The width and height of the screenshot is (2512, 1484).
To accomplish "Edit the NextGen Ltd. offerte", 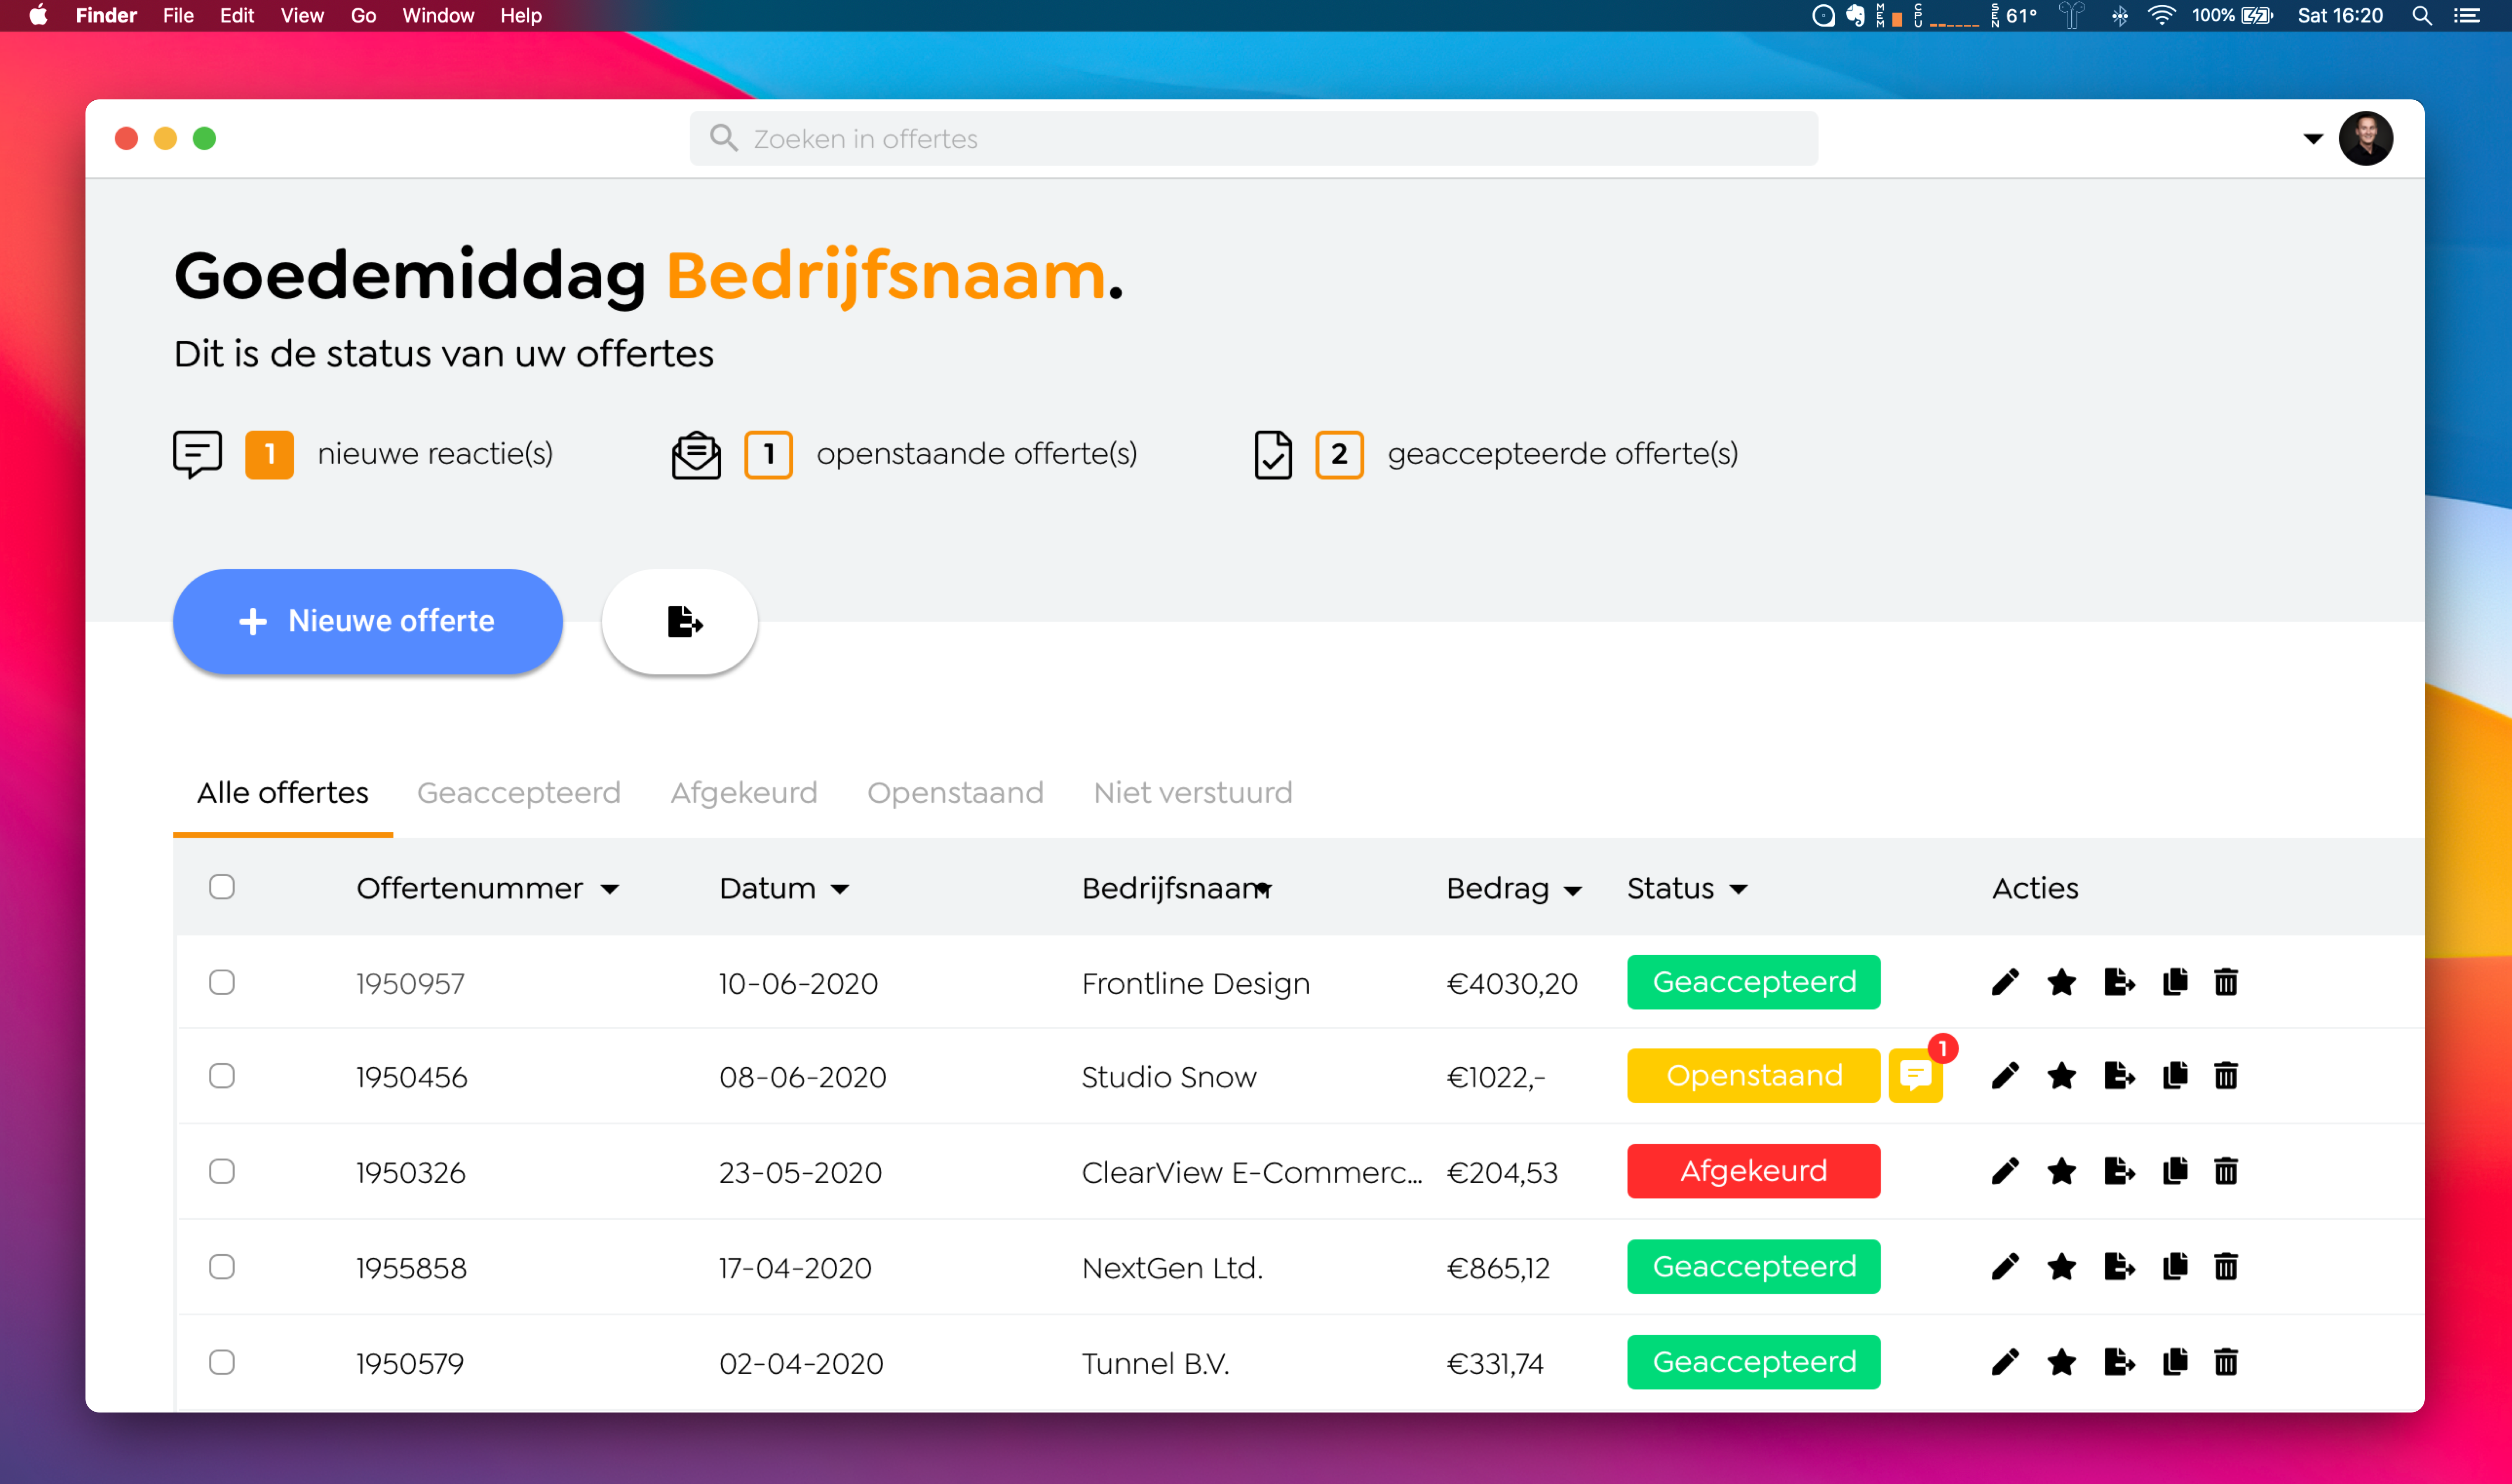I will 2005,1267.
